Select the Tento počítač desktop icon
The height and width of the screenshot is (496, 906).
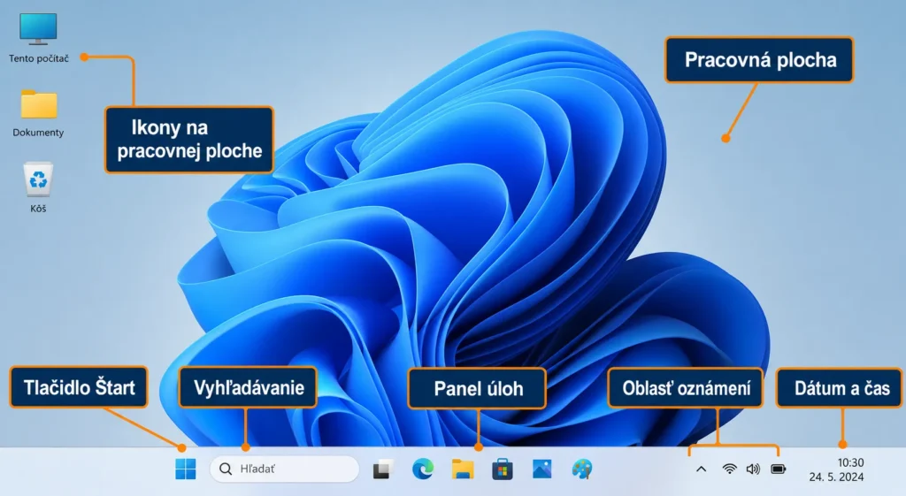coord(38,29)
